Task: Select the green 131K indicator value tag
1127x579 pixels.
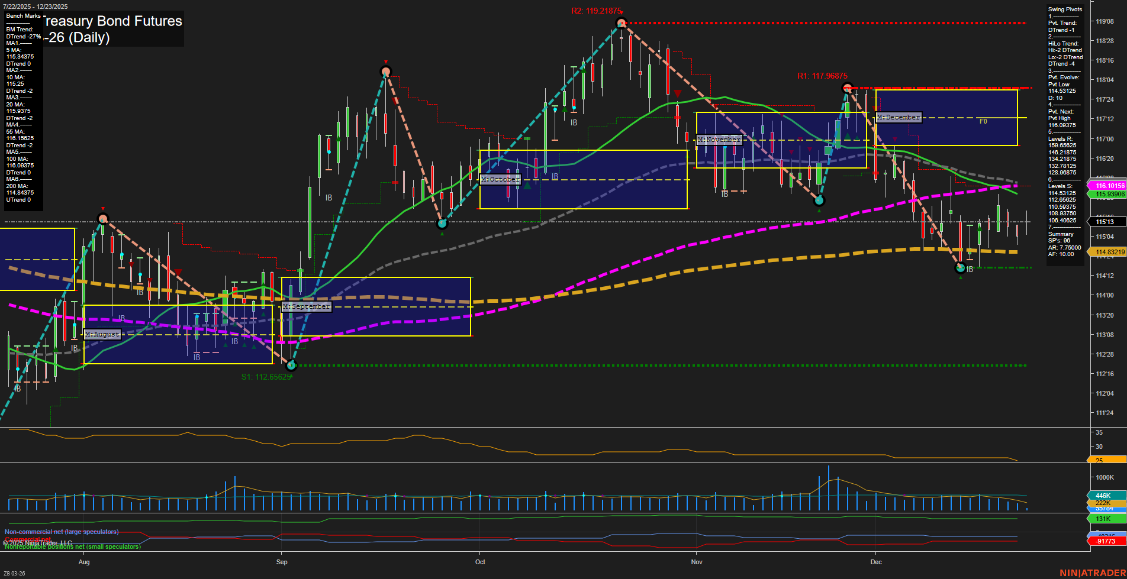Action: coord(1104,519)
